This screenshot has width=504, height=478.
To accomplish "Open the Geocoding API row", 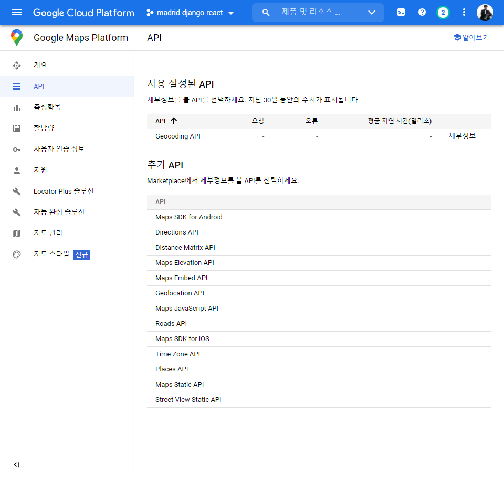I will [319, 136].
